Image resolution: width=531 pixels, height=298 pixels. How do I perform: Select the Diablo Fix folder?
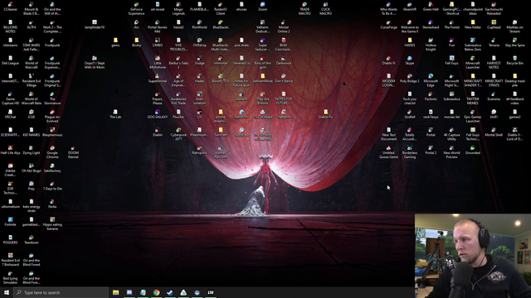point(326,114)
